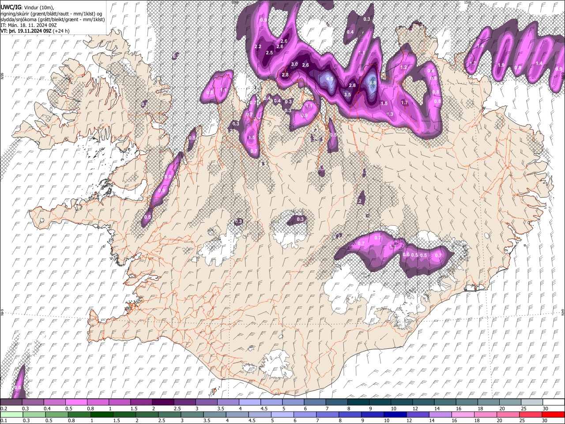Click the bright pink 0.5 snow legend swatch
565x424 pixels.
point(76,402)
